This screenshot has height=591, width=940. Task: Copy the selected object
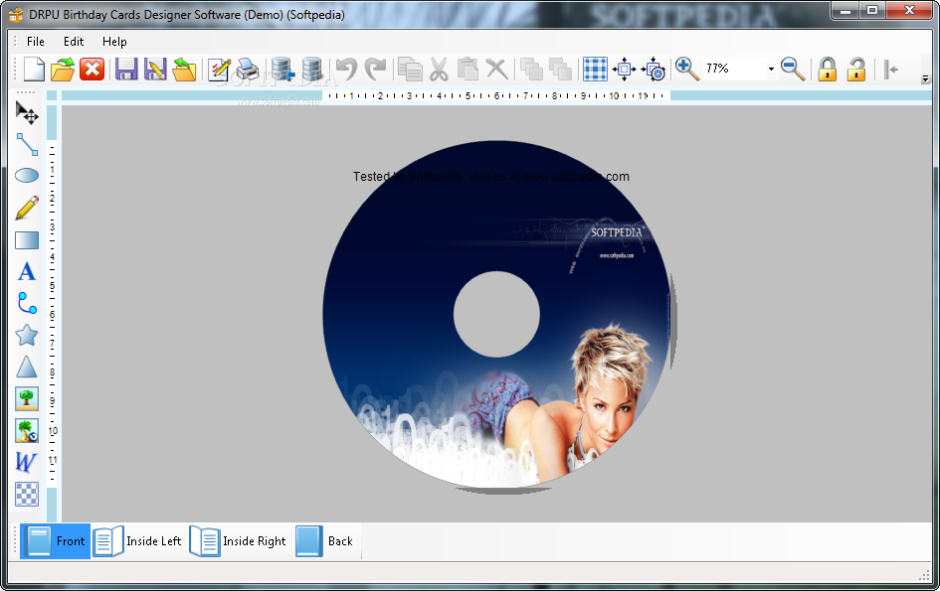(410, 69)
